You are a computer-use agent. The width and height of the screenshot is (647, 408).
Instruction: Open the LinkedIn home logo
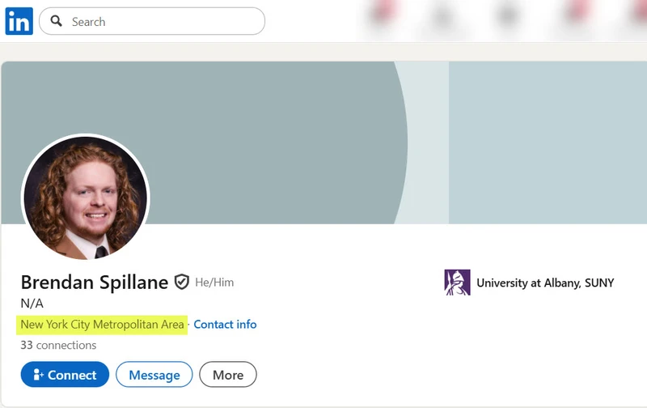coord(19,21)
